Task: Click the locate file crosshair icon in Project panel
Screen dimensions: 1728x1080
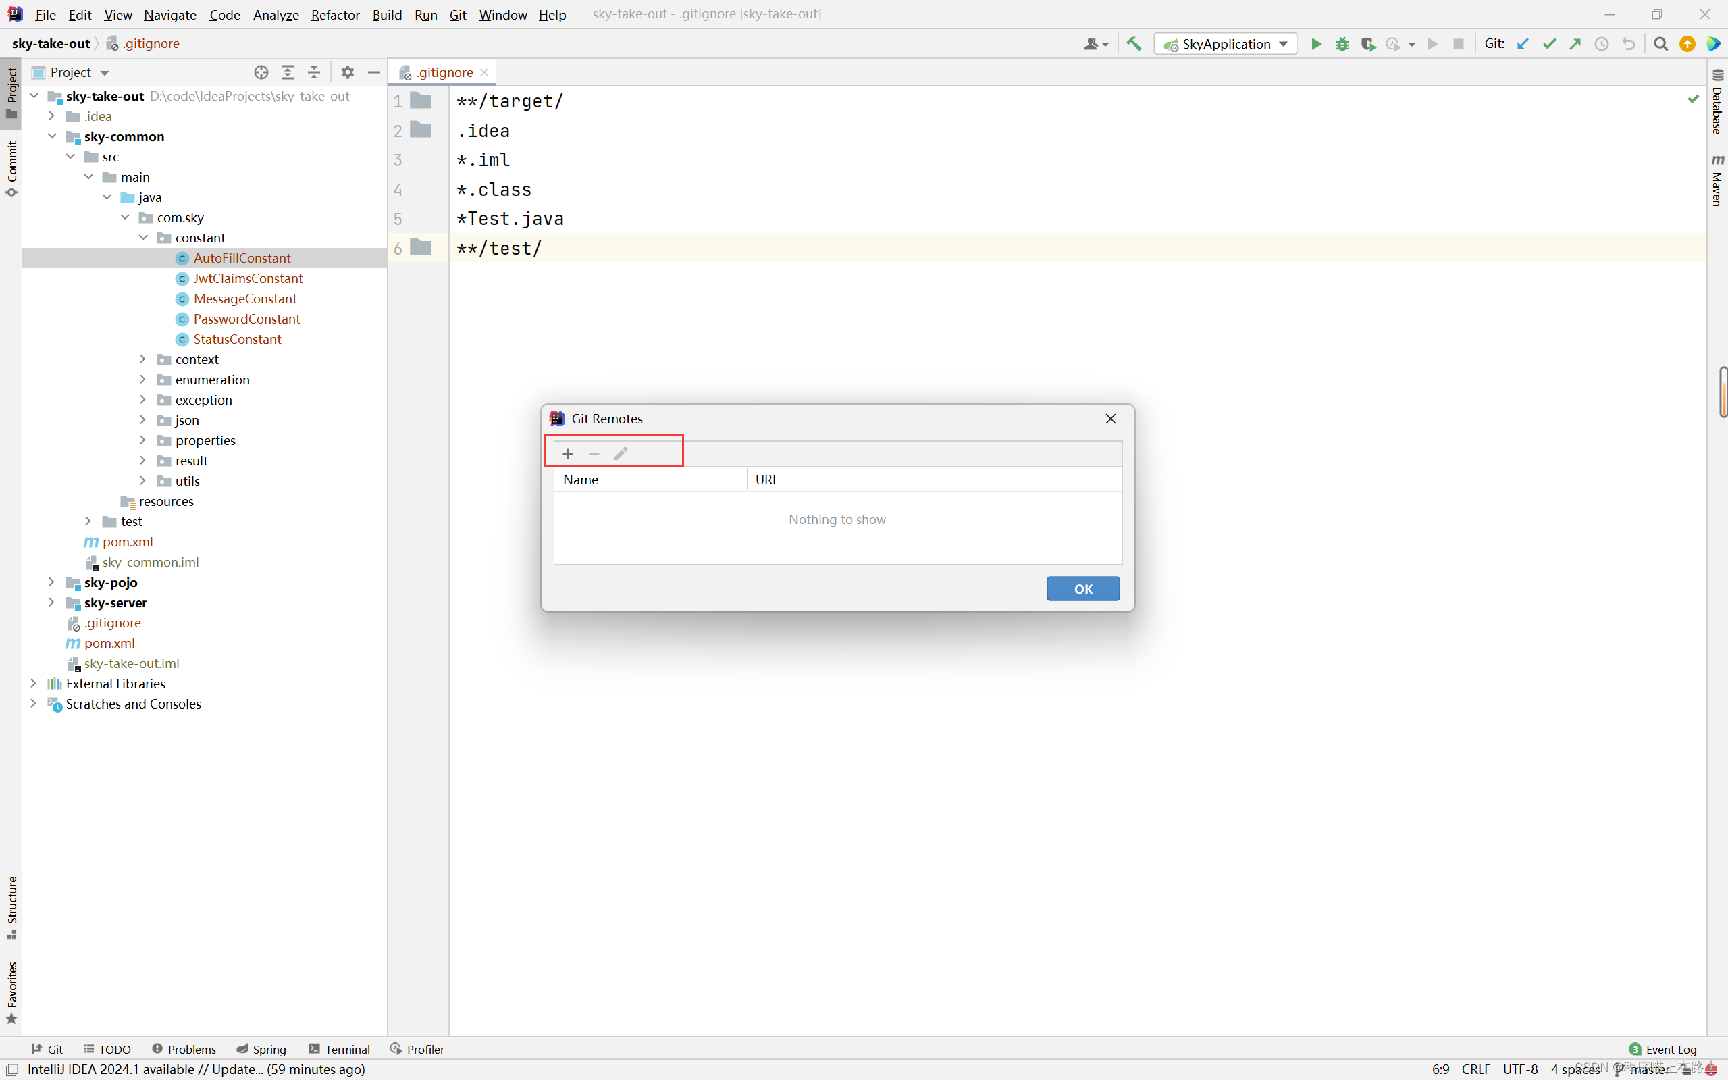Action: [x=261, y=72]
